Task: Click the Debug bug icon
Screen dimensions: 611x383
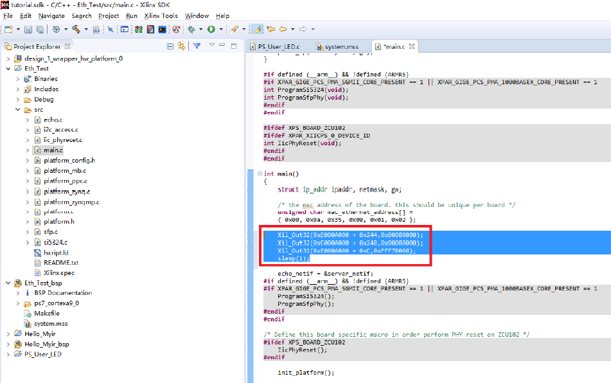Action: coord(191,29)
